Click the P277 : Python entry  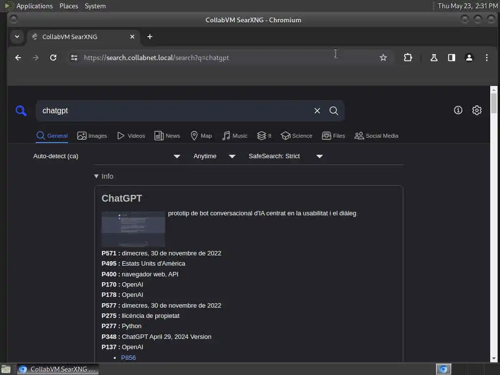122,326
